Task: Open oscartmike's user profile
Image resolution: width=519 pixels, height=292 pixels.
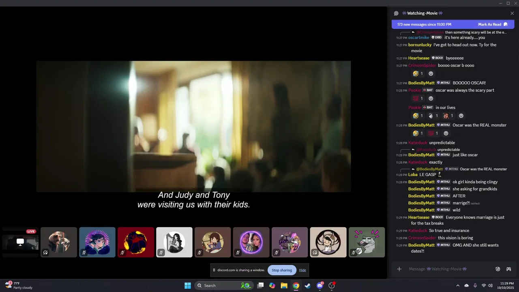Action: point(418,38)
